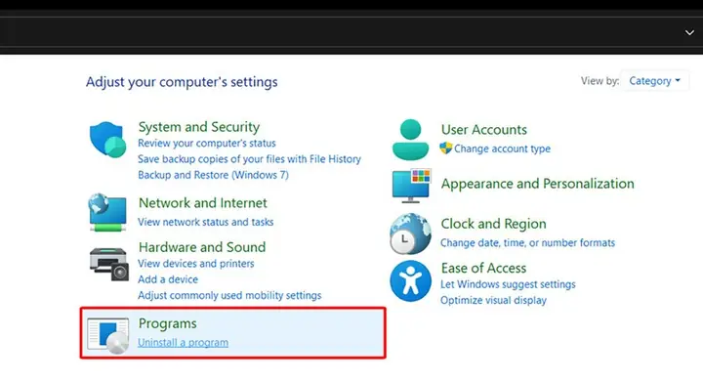Expand the chevron in the dark top bar
Screen dimensions: 703x382
pos(689,32)
